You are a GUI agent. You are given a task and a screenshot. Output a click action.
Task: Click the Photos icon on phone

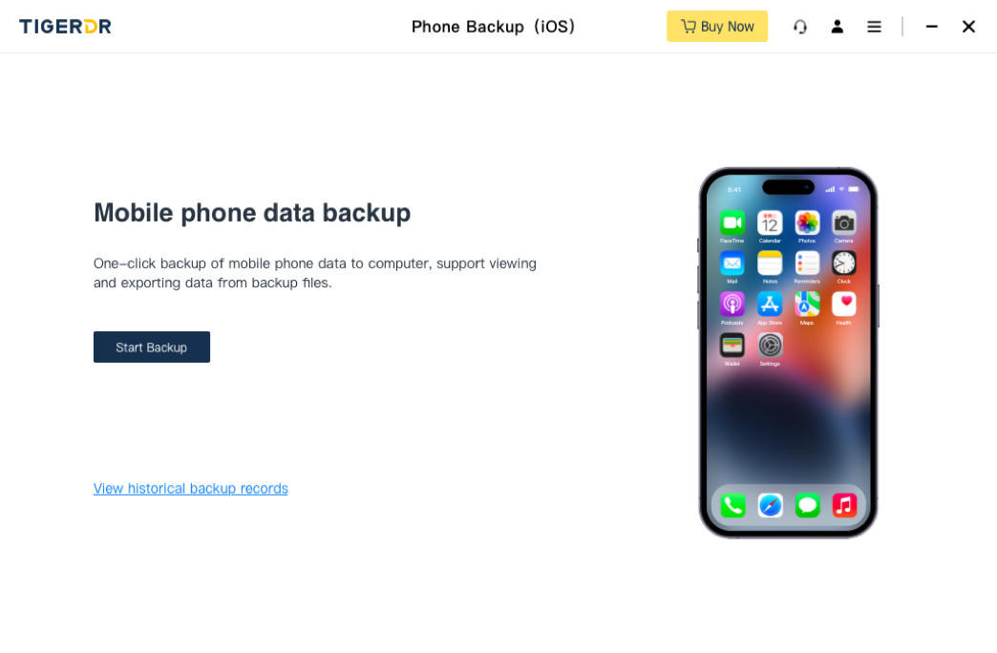(807, 223)
